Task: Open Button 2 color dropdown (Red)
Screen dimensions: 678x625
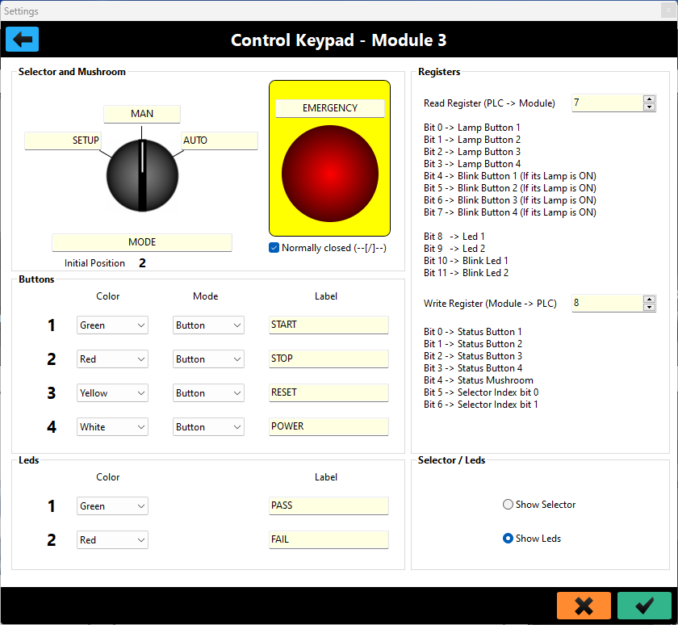Action: [x=112, y=359]
